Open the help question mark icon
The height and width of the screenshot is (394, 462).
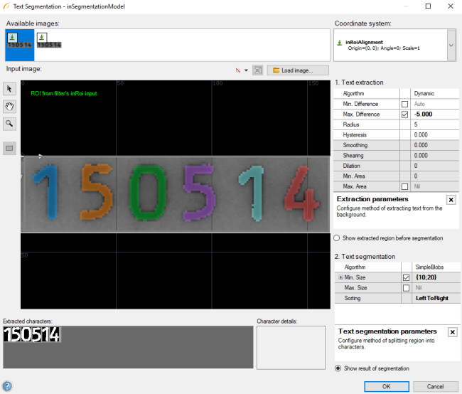click(x=7, y=386)
